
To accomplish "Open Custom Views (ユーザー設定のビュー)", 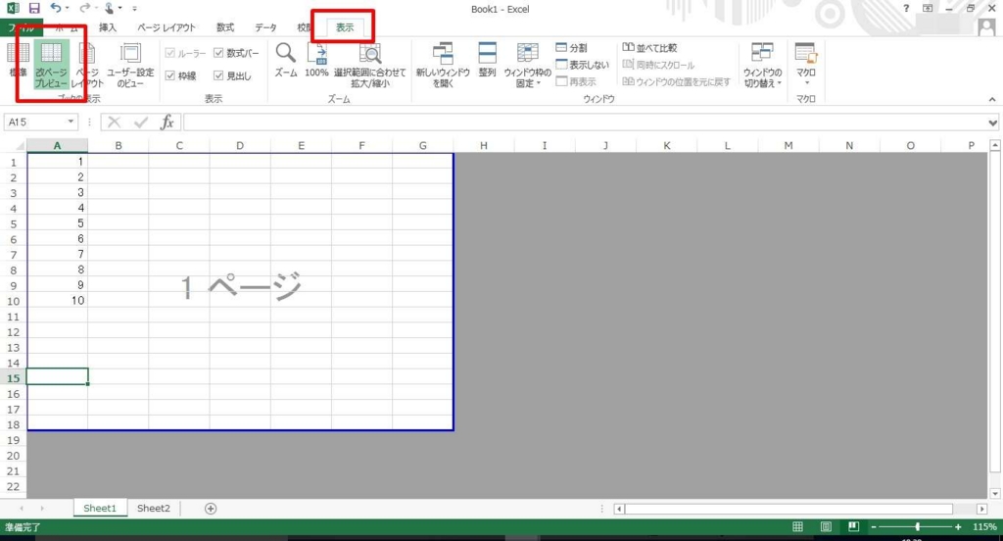I will 130,64.
